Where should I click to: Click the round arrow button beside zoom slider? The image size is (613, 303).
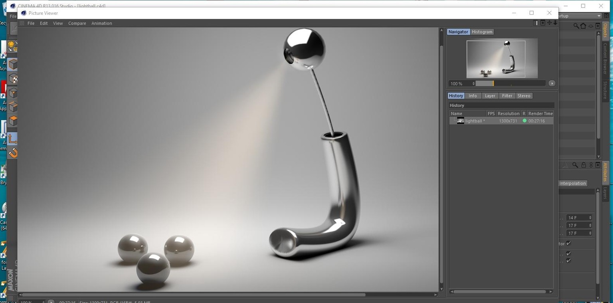pos(552,83)
